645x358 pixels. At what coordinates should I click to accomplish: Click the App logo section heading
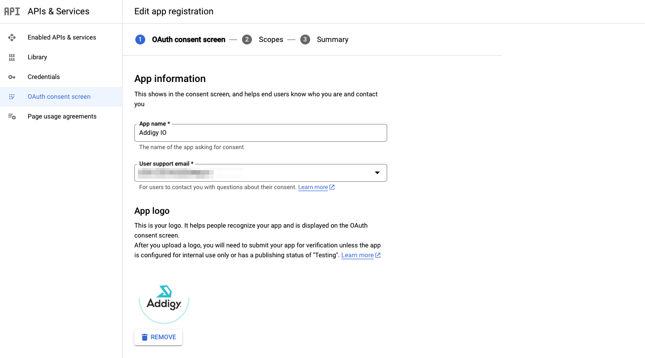pos(152,211)
